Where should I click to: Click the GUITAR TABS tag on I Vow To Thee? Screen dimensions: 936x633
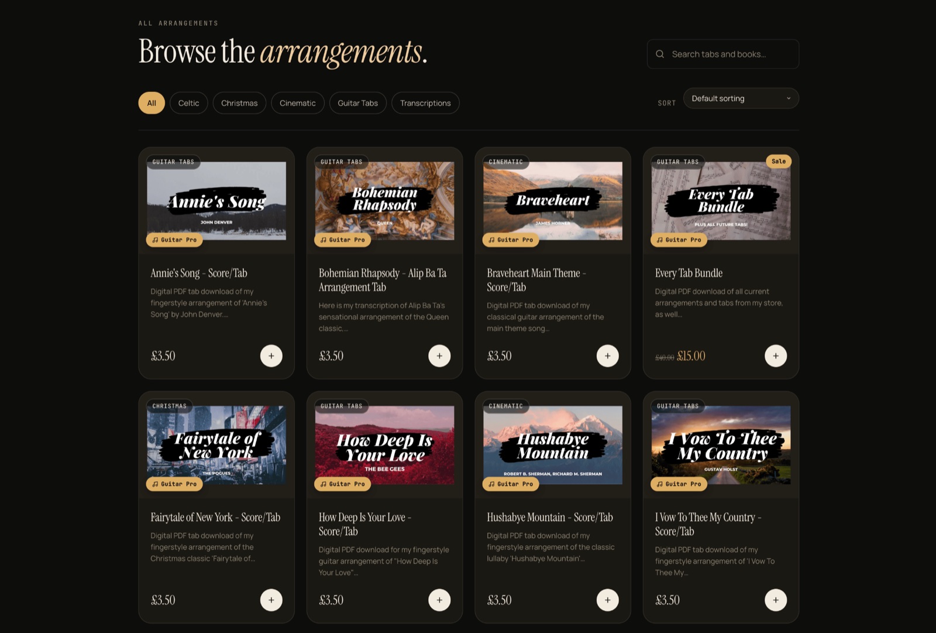678,406
